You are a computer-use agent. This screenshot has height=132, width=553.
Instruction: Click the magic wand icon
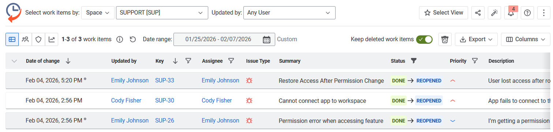pos(494,13)
